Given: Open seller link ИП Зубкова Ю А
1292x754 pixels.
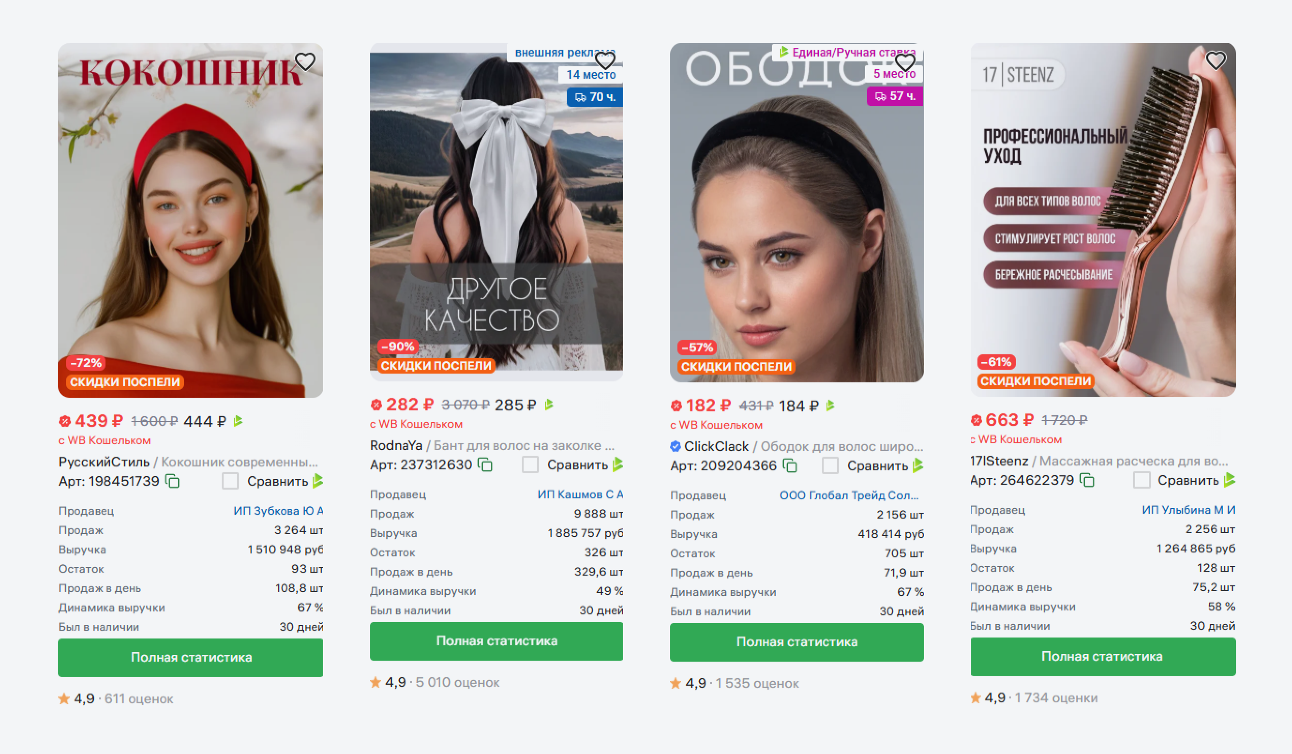Looking at the screenshot, I should point(278,511).
